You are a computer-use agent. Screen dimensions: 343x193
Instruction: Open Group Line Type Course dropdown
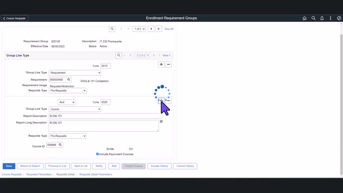pos(75,109)
